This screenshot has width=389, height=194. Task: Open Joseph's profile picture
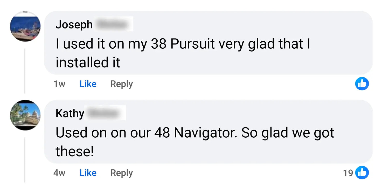tap(25, 26)
